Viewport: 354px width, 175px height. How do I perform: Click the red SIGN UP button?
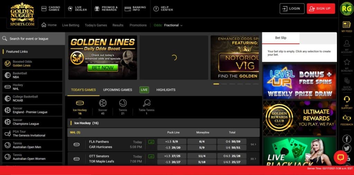tap(321, 9)
